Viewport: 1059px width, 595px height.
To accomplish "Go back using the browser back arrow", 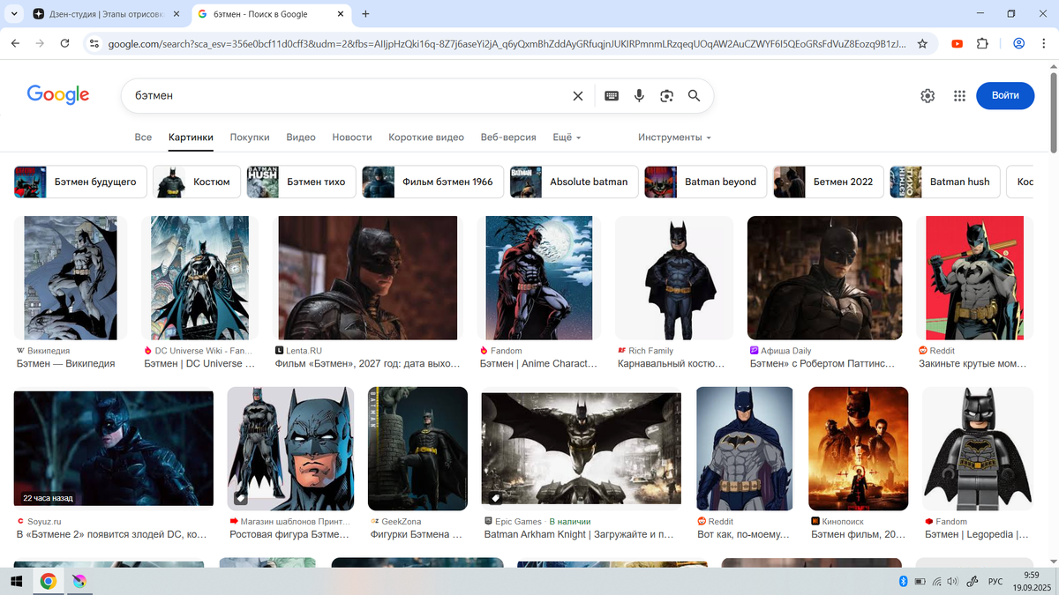I will (15, 43).
